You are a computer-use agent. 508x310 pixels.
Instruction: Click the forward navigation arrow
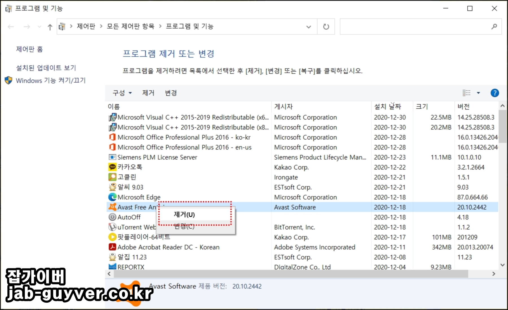pos(27,27)
